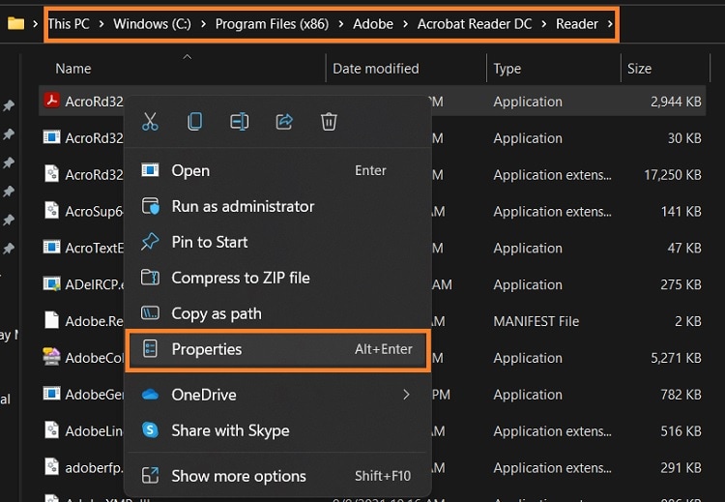Screen dimensions: 725x502
Task: Select Run as administrator
Action: 243,206
